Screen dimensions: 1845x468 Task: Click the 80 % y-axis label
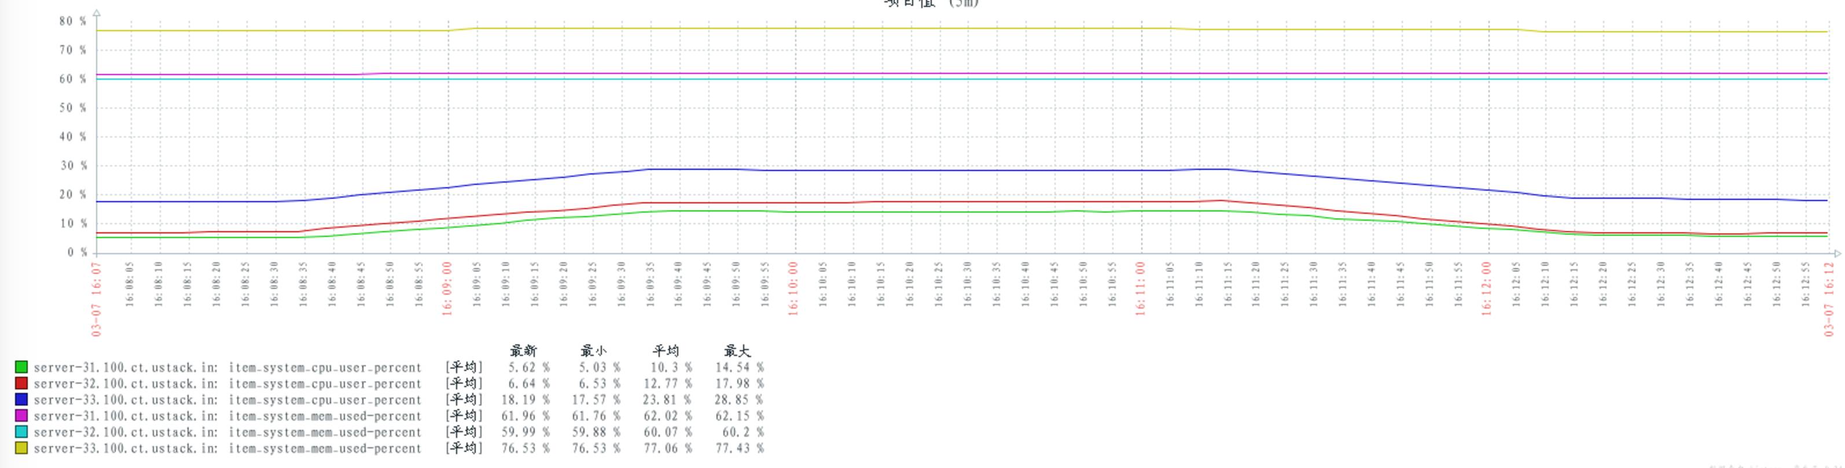73,21
